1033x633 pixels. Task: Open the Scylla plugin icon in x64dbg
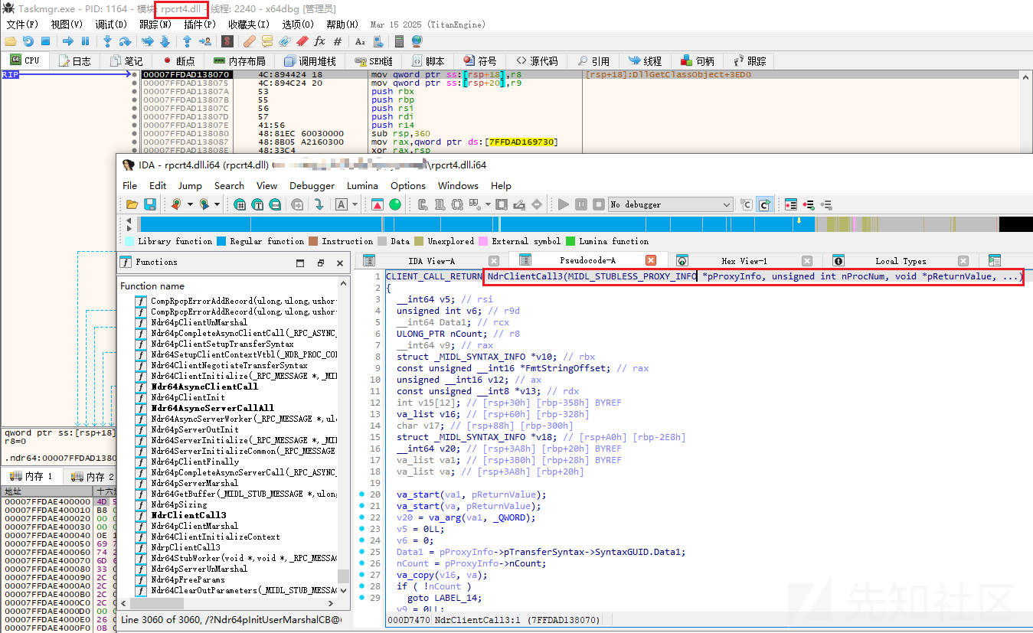click(227, 41)
